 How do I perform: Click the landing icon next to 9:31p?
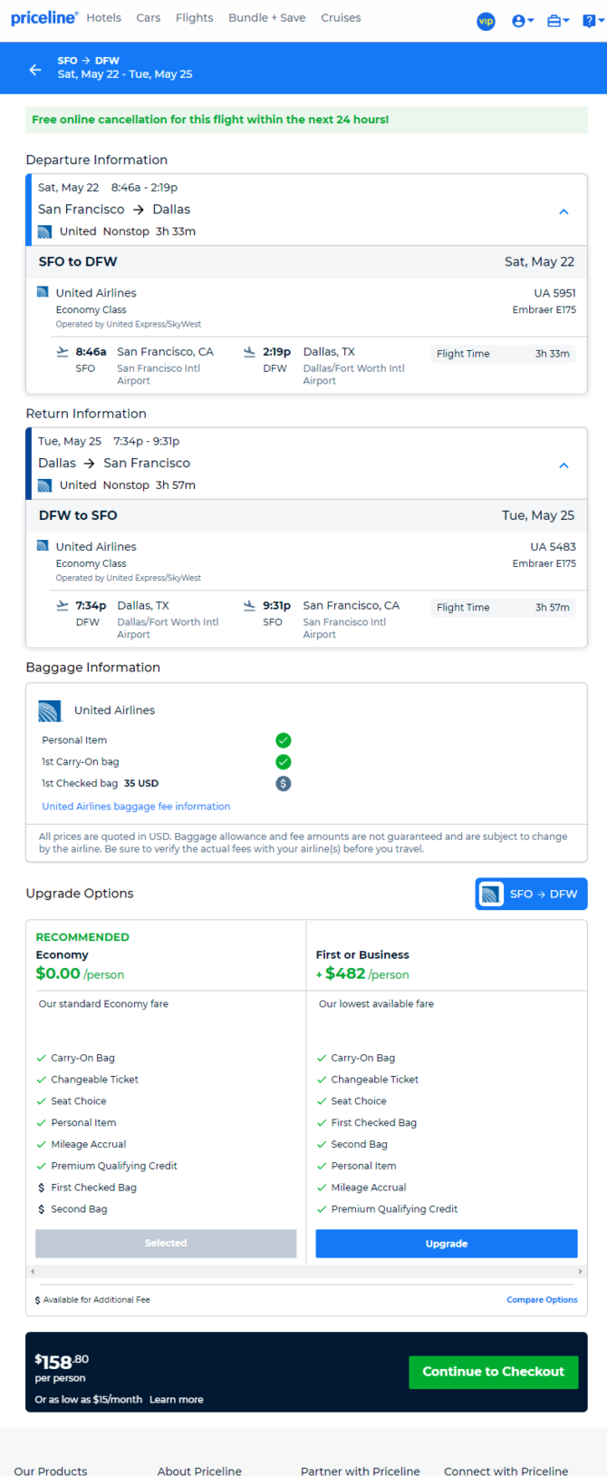[x=249, y=606]
